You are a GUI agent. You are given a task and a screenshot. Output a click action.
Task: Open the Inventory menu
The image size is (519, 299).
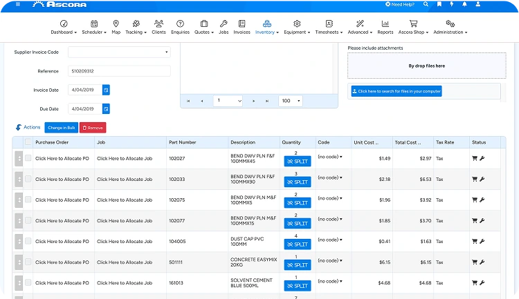pyautogui.click(x=267, y=27)
